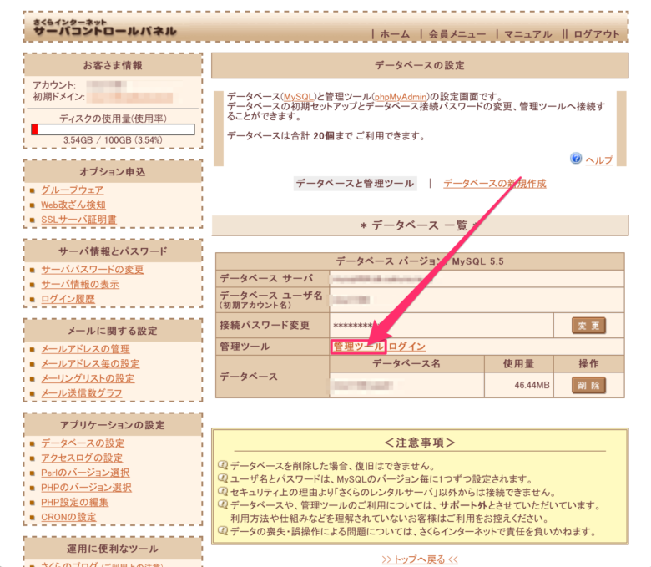Viewport: 651px width, 567px height.
Task: Click the トップへ戻る link
Action: [x=419, y=559]
